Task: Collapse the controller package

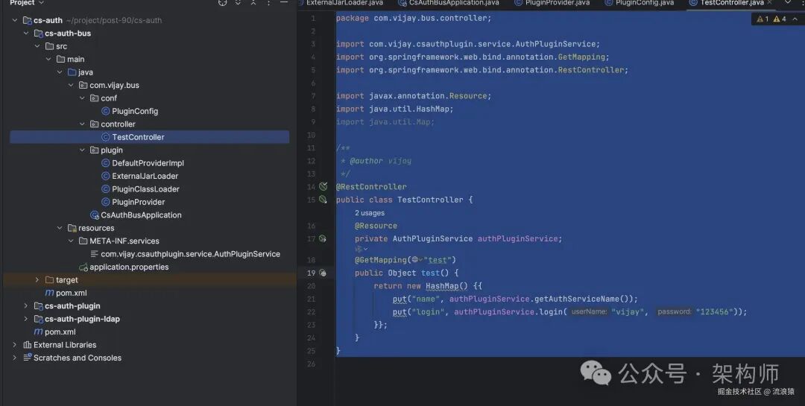Action: 82,124
